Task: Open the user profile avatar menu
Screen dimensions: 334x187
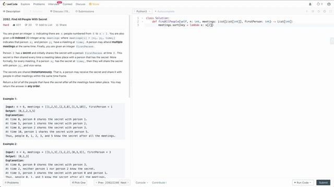Action: click(x=329, y=4)
